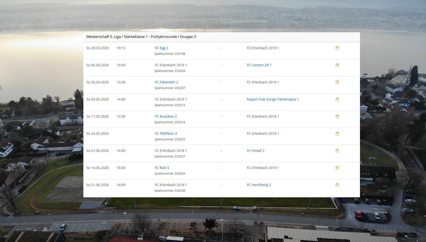Click date So 05.04.2020
426x242 pixels.
(x=98, y=65)
